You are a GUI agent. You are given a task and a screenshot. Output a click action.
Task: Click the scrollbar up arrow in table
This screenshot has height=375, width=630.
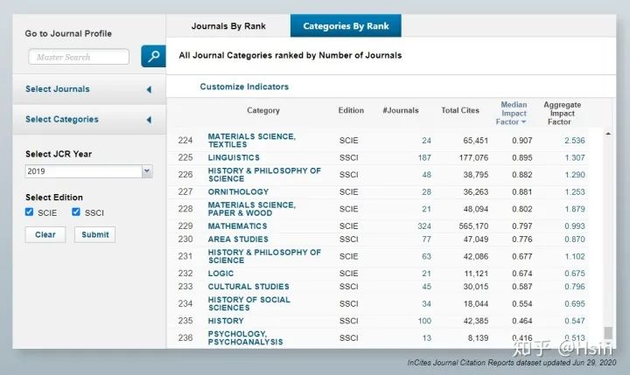pyautogui.click(x=608, y=134)
